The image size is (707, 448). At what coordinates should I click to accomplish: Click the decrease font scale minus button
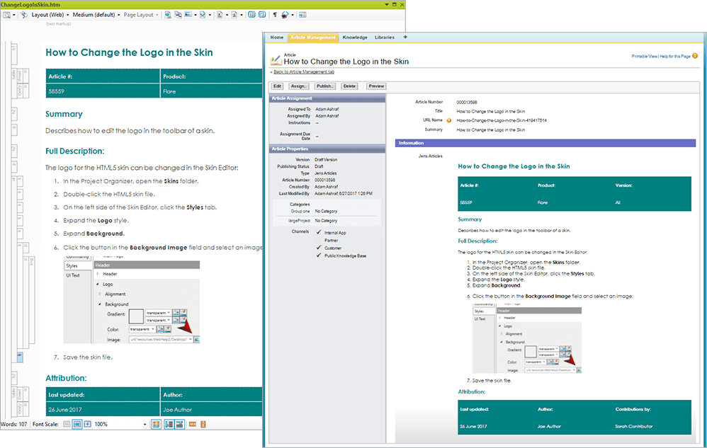pos(67,424)
